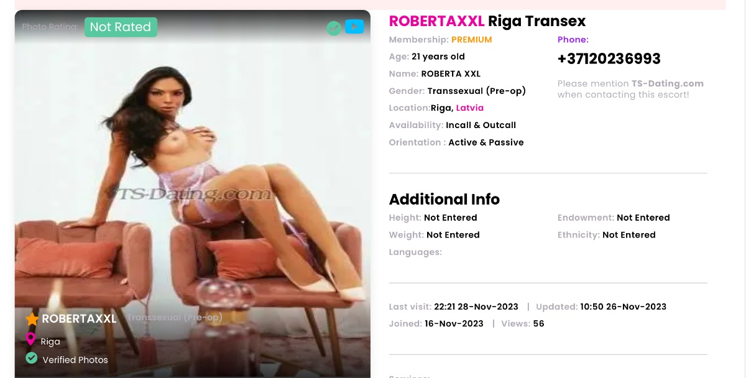Click the TS-Dating.com mention text

(x=668, y=83)
